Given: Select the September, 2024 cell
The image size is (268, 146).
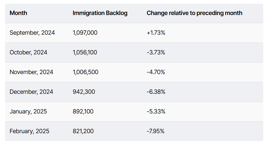Looking at the screenshot, I should click(x=32, y=33).
